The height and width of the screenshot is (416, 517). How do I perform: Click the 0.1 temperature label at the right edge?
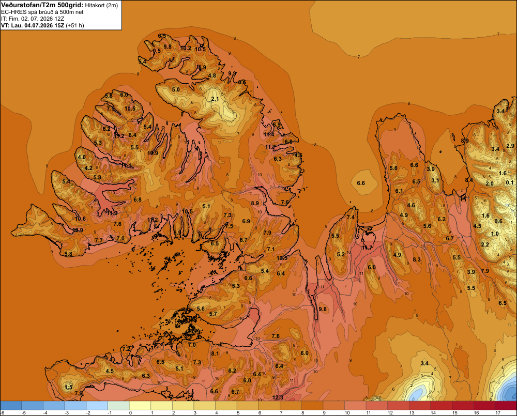tap(510, 182)
